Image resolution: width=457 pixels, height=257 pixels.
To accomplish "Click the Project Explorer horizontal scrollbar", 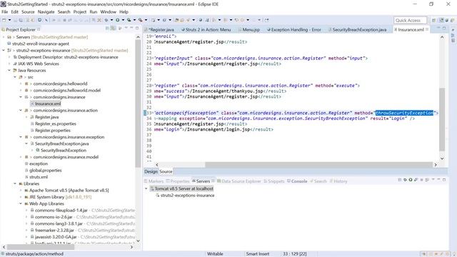I will click(40, 247).
